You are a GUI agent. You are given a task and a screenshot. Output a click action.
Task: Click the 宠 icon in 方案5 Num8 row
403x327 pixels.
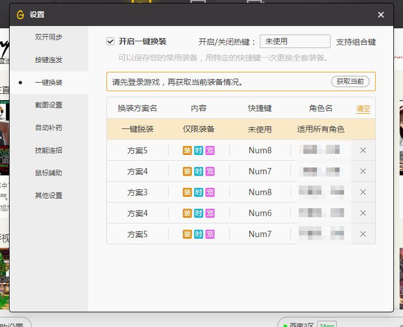pos(210,150)
